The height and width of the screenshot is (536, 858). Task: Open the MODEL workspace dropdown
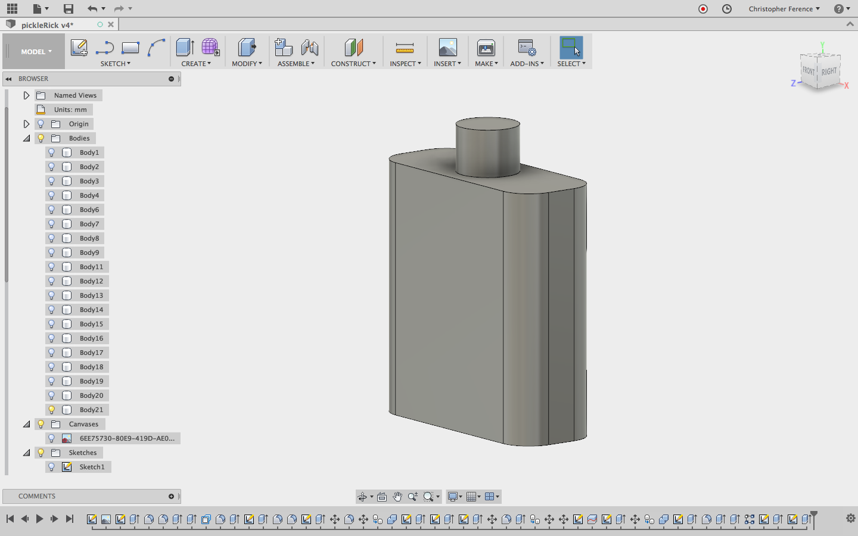(36, 52)
